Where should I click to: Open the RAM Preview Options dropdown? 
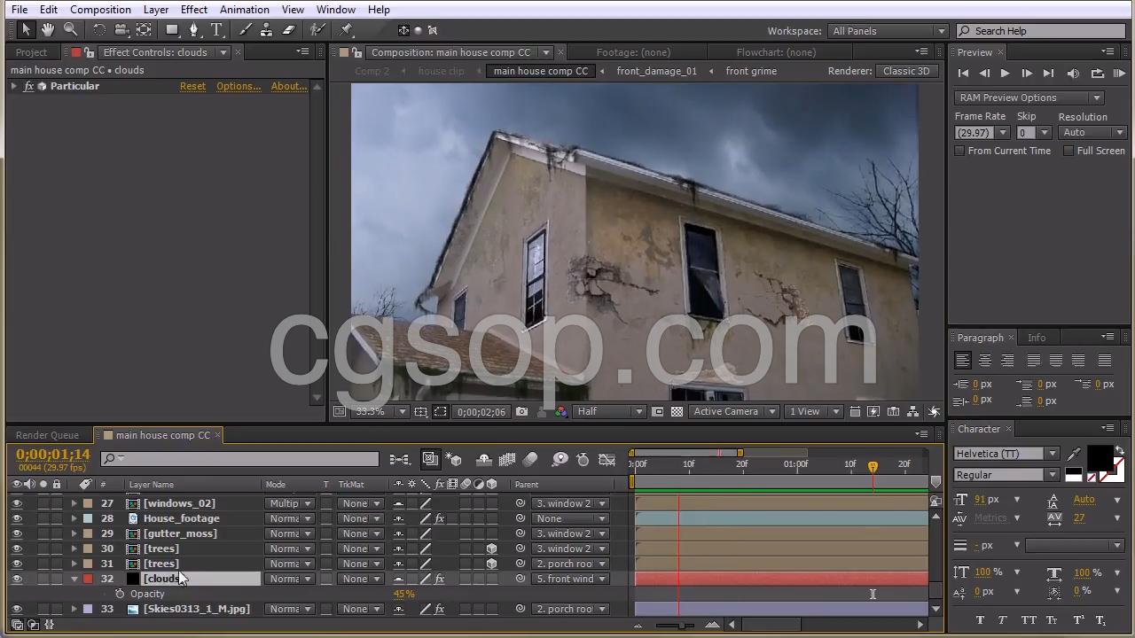click(x=1029, y=97)
